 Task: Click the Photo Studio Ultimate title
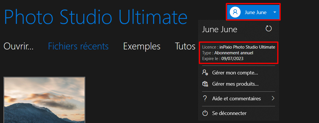coord(96,17)
